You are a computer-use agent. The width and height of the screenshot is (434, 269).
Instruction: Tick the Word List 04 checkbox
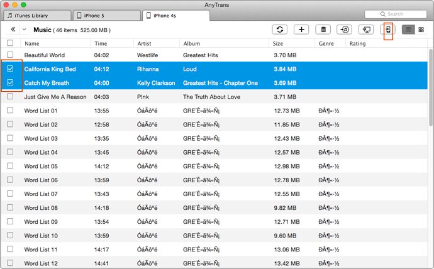(10, 151)
